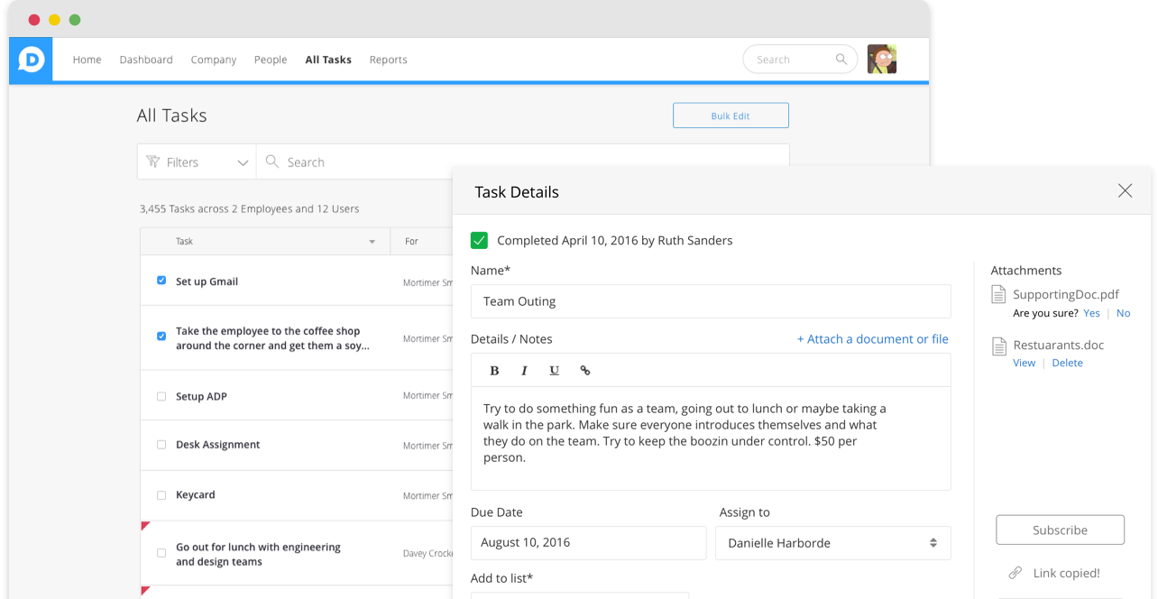Sort by the Task column arrow
The image size is (1158, 599).
(372, 242)
